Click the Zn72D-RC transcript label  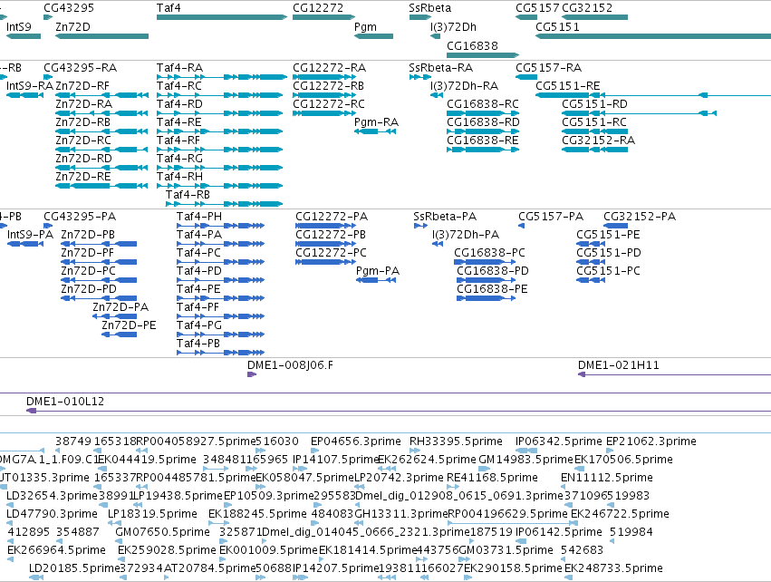(83, 141)
